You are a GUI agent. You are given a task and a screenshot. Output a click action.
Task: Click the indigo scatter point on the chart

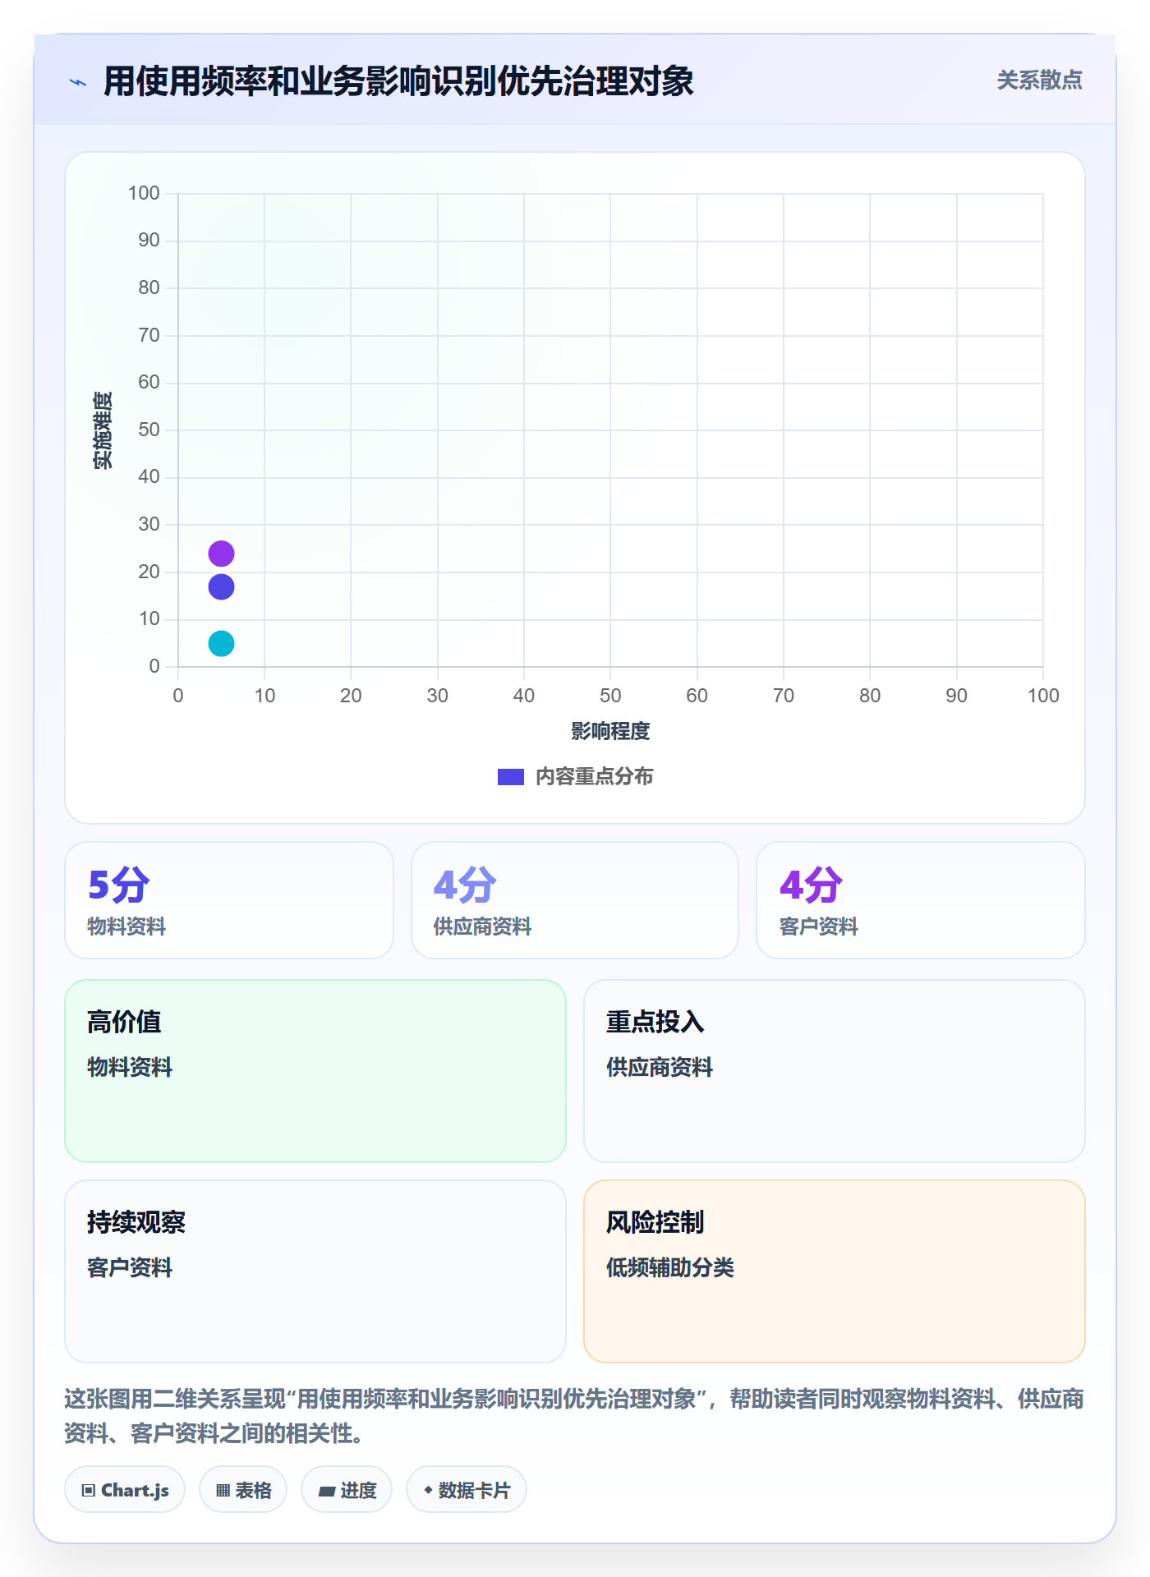(x=221, y=586)
